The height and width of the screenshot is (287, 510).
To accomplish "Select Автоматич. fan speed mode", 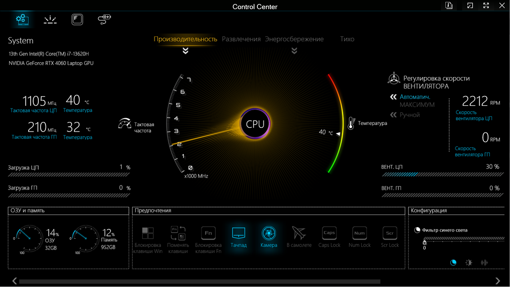I will [415, 97].
